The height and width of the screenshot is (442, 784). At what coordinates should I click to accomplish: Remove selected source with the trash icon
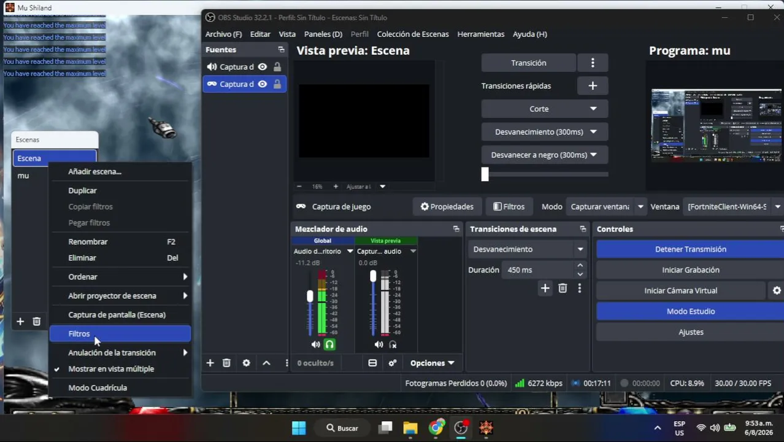pos(226,363)
